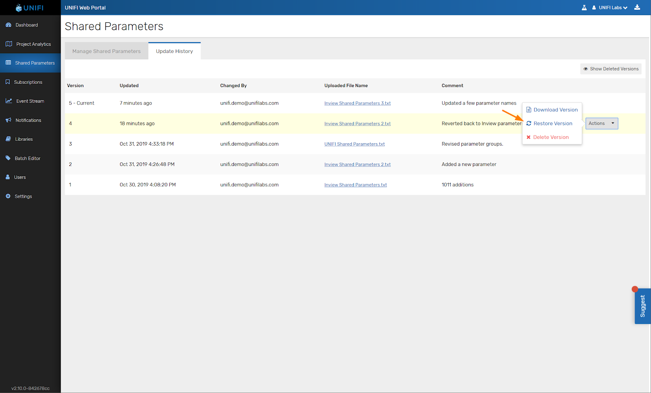
Task: Open UNIFI Shared Parameters.txt file link
Action: tap(354, 144)
